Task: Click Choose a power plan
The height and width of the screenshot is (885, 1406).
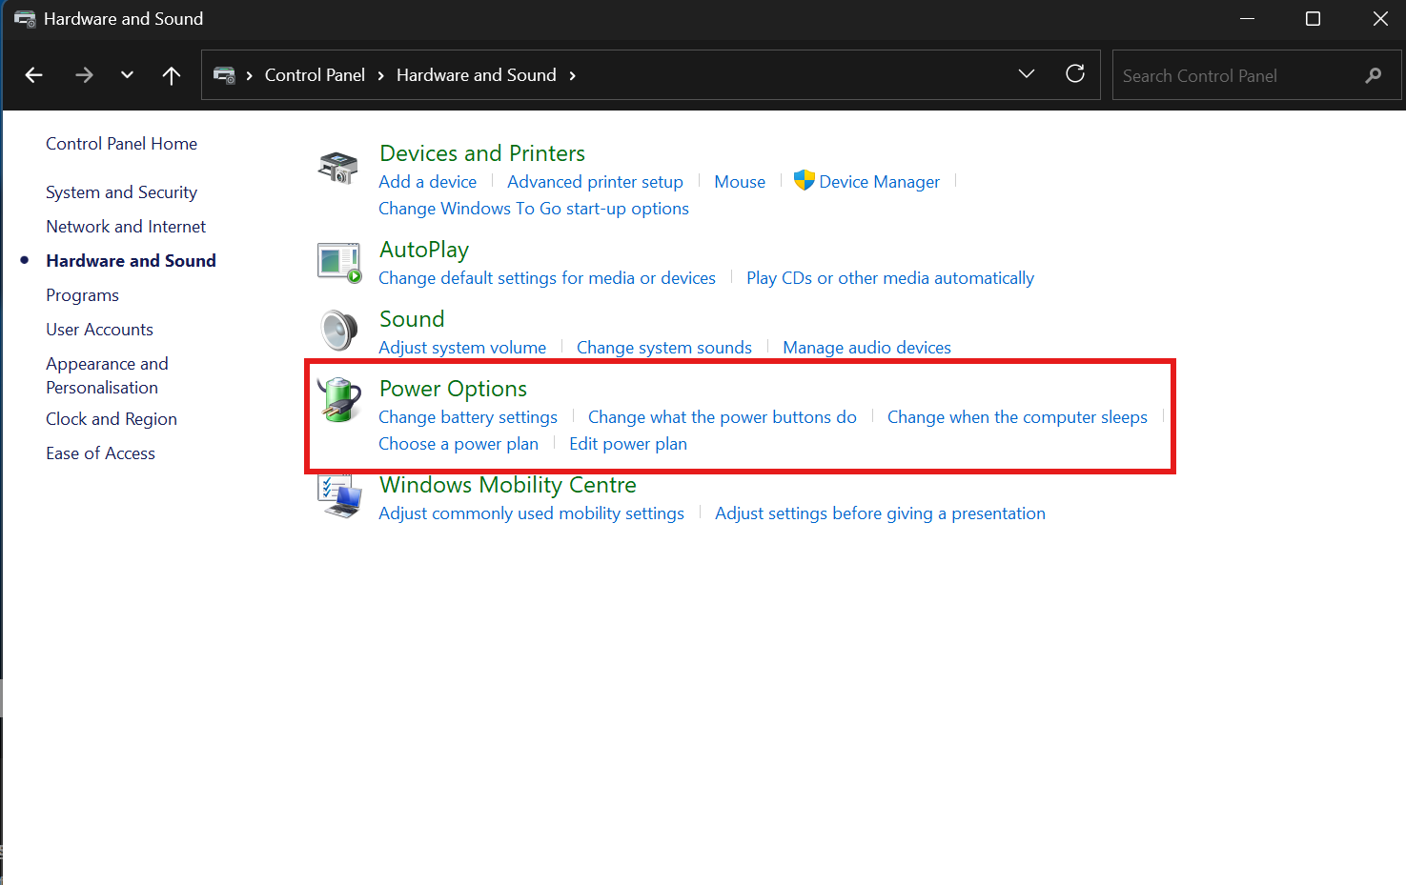Action: click(458, 444)
